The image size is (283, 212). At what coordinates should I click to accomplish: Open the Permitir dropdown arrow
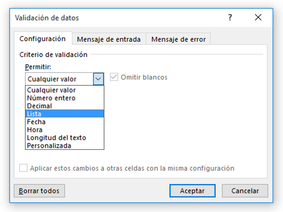98,79
